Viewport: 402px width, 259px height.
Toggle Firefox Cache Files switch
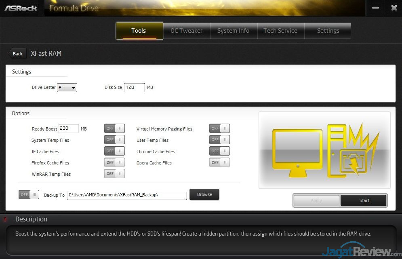(x=114, y=162)
